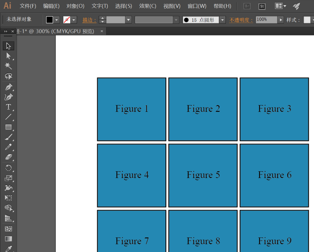The image size is (314, 252).
Task: Click the Figure 5 rectangle
Action: (x=203, y=175)
